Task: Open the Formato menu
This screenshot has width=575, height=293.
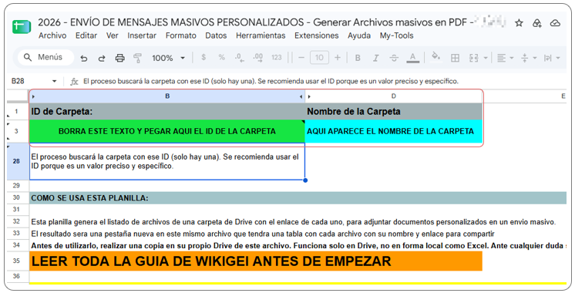Action: click(x=181, y=35)
